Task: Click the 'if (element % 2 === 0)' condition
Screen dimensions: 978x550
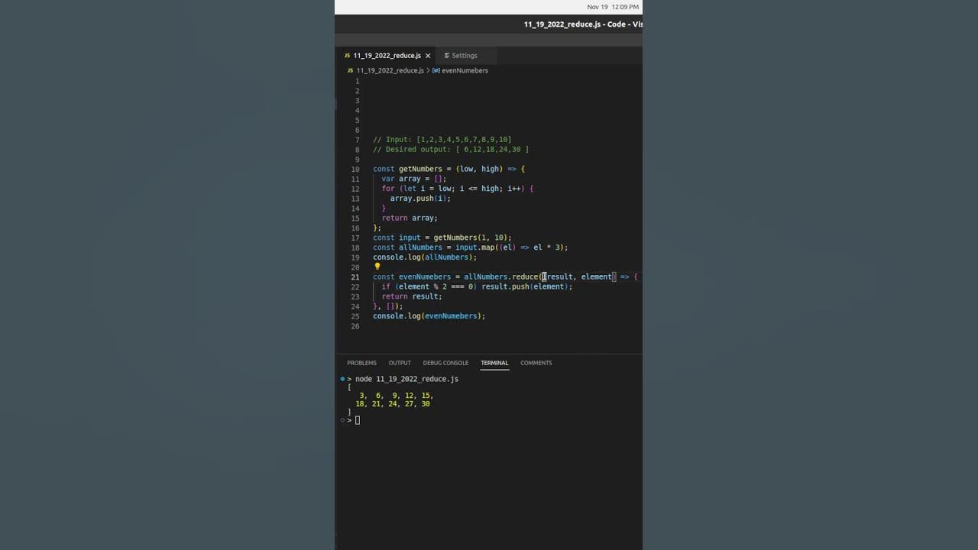Action: click(x=429, y=286)
